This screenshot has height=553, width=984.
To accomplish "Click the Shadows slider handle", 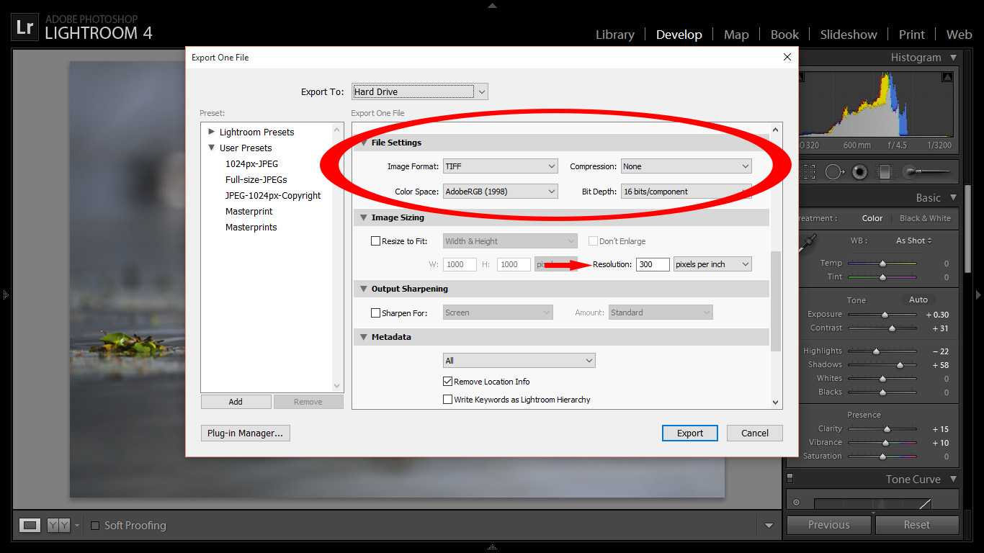I will tap(900, 365).
